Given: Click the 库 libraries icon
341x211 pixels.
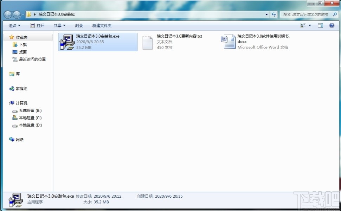Looking at the screenshot, I should pos(12,74).
